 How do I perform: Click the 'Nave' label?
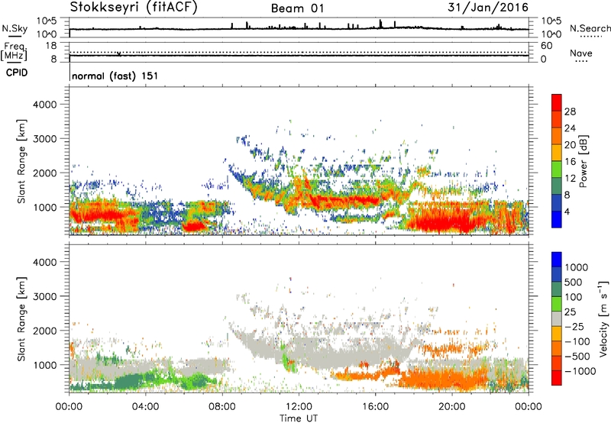580,53
